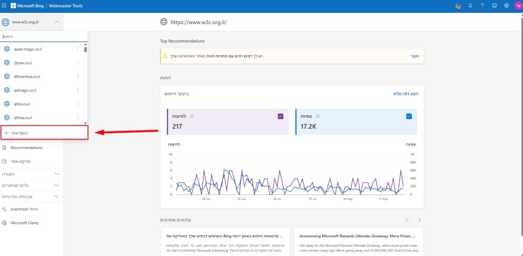523x256 pixels.
Task: Click globe icon beside 2bjew.co.il
Action: point(7,63)
